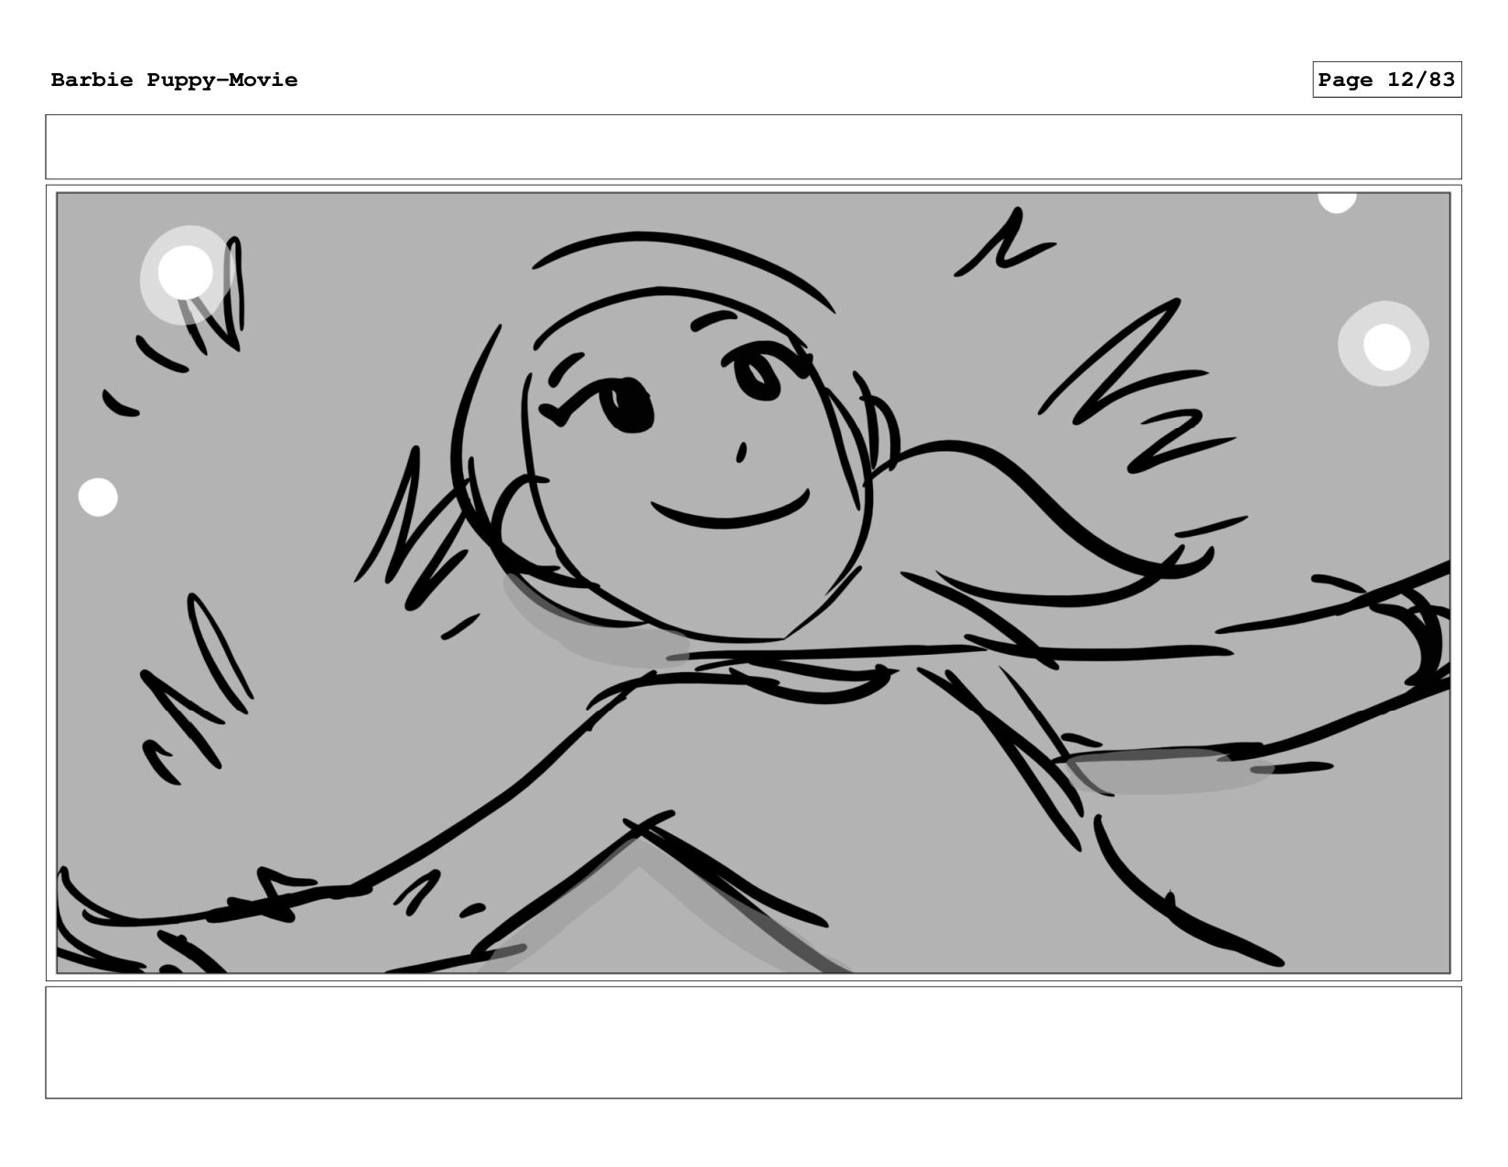The height and width of the screenshot is (1167, 1508).
Task: Click the "Barbie Puppy-Movie" title text
Action: tap(174, 80)
